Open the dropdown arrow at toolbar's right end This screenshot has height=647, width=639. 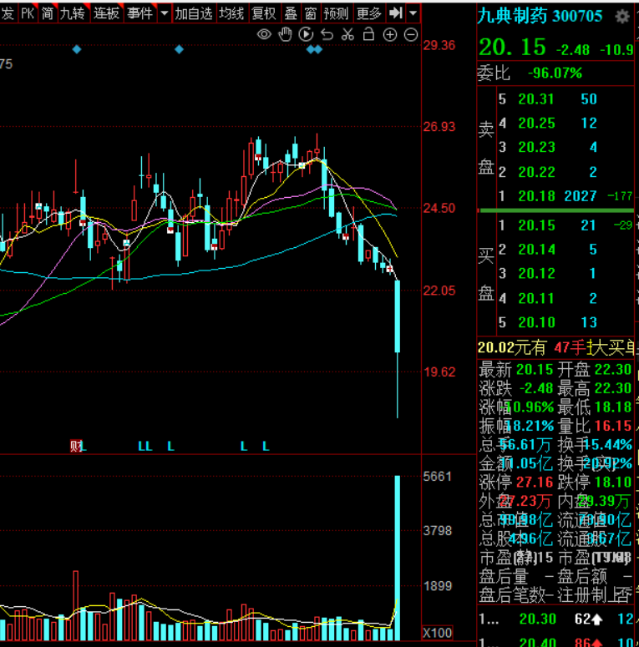pos(413,13)
